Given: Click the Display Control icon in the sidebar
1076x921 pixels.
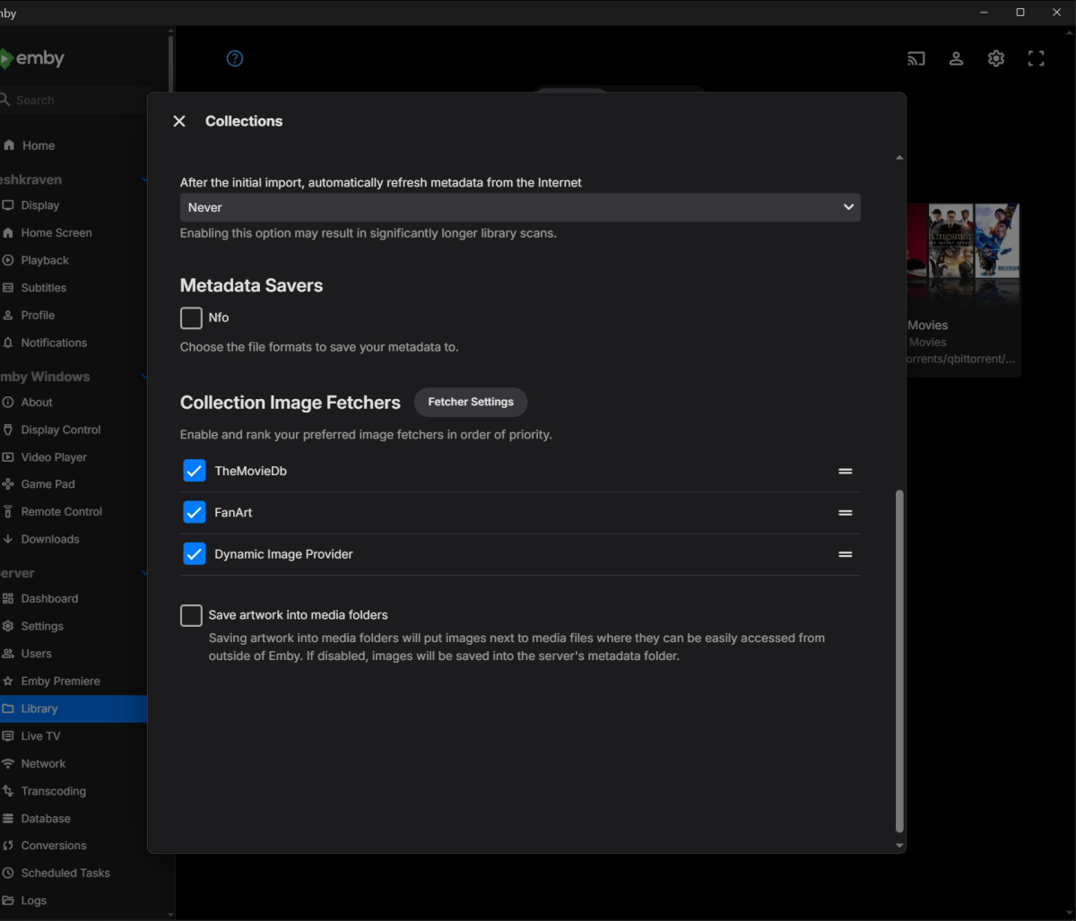Looking at the screenshot, I should point(8,430).
